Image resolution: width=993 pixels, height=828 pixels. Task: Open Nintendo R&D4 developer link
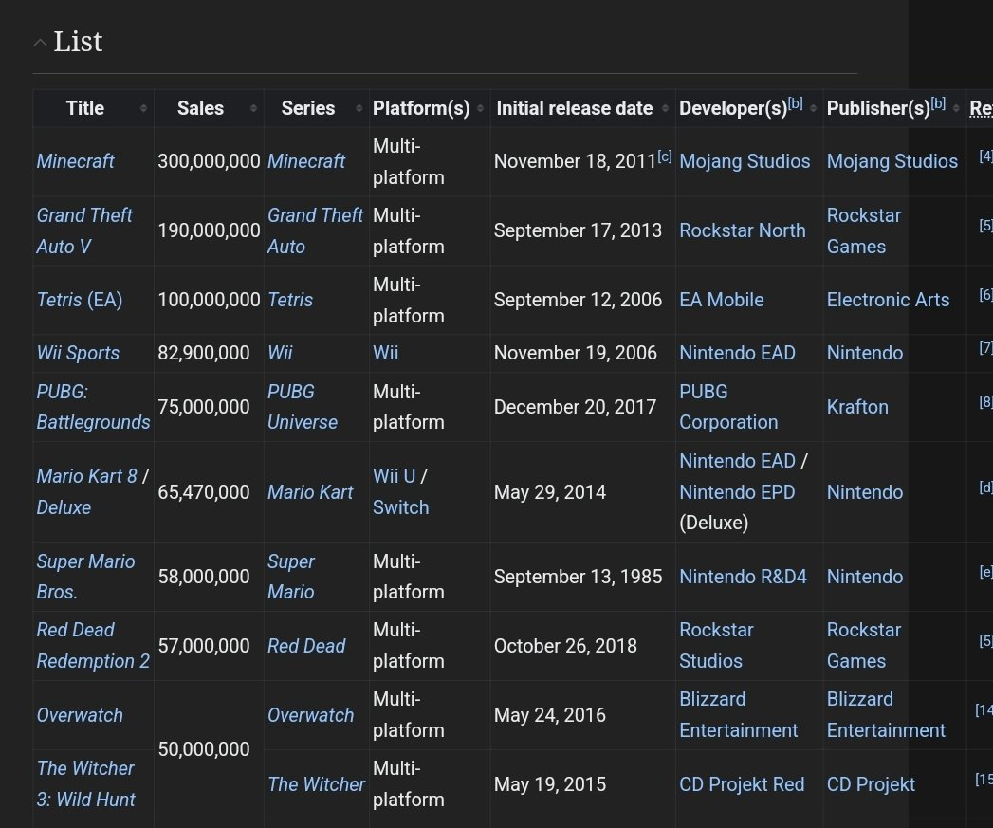(x=743, y=577)
